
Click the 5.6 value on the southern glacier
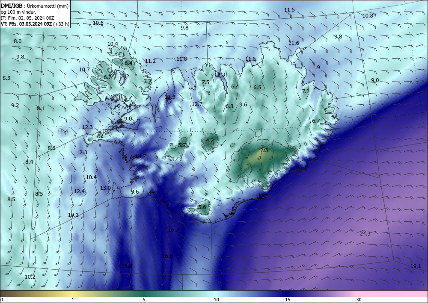pos(202,207)
